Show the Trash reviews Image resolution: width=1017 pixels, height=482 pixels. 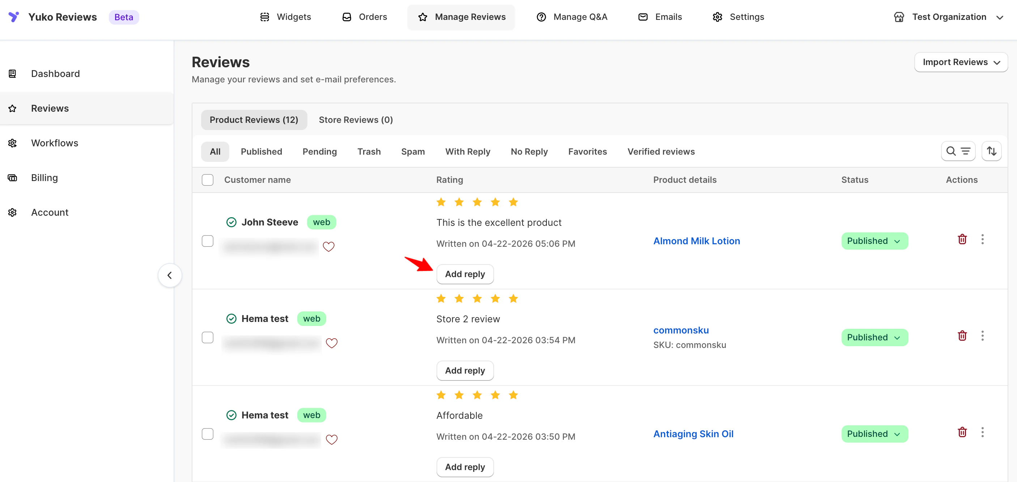pyautogui.click(x=369, y=152)
